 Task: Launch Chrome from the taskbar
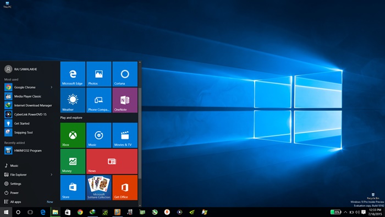(80, 212)
